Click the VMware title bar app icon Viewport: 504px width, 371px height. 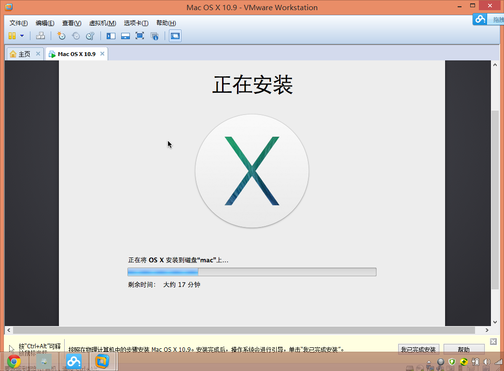(x=9, y=7)
